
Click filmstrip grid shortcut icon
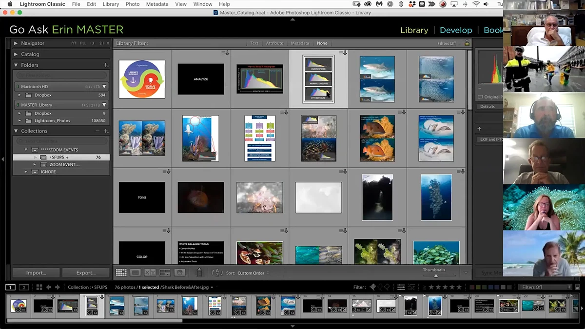39,287
